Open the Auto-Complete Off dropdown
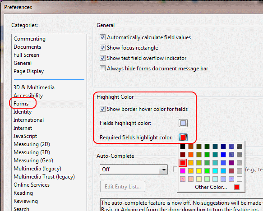Viewport: 263px width, 211px height. click(x=134, y=170)
